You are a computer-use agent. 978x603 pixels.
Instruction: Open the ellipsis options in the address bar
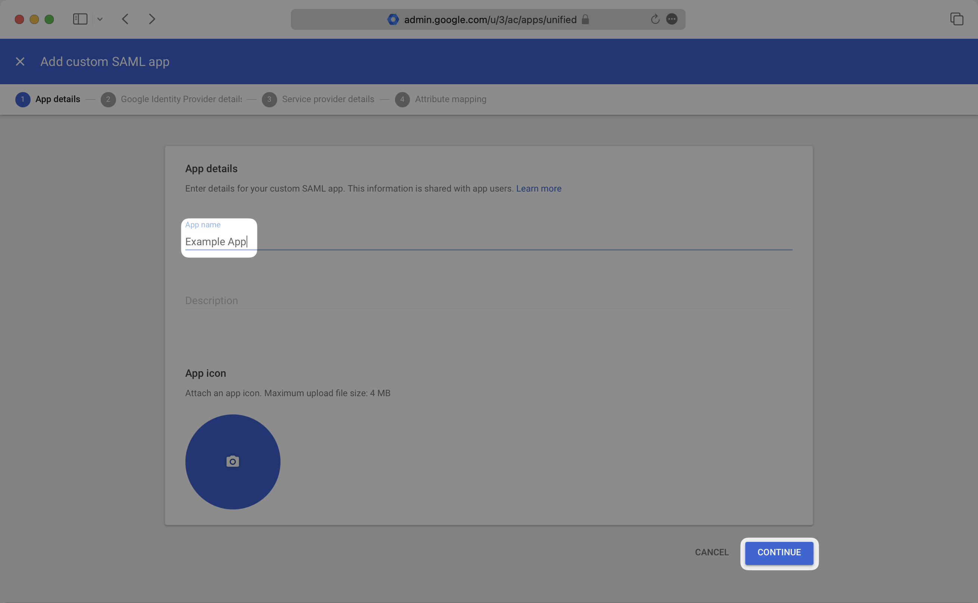click(x=671, y=19)
